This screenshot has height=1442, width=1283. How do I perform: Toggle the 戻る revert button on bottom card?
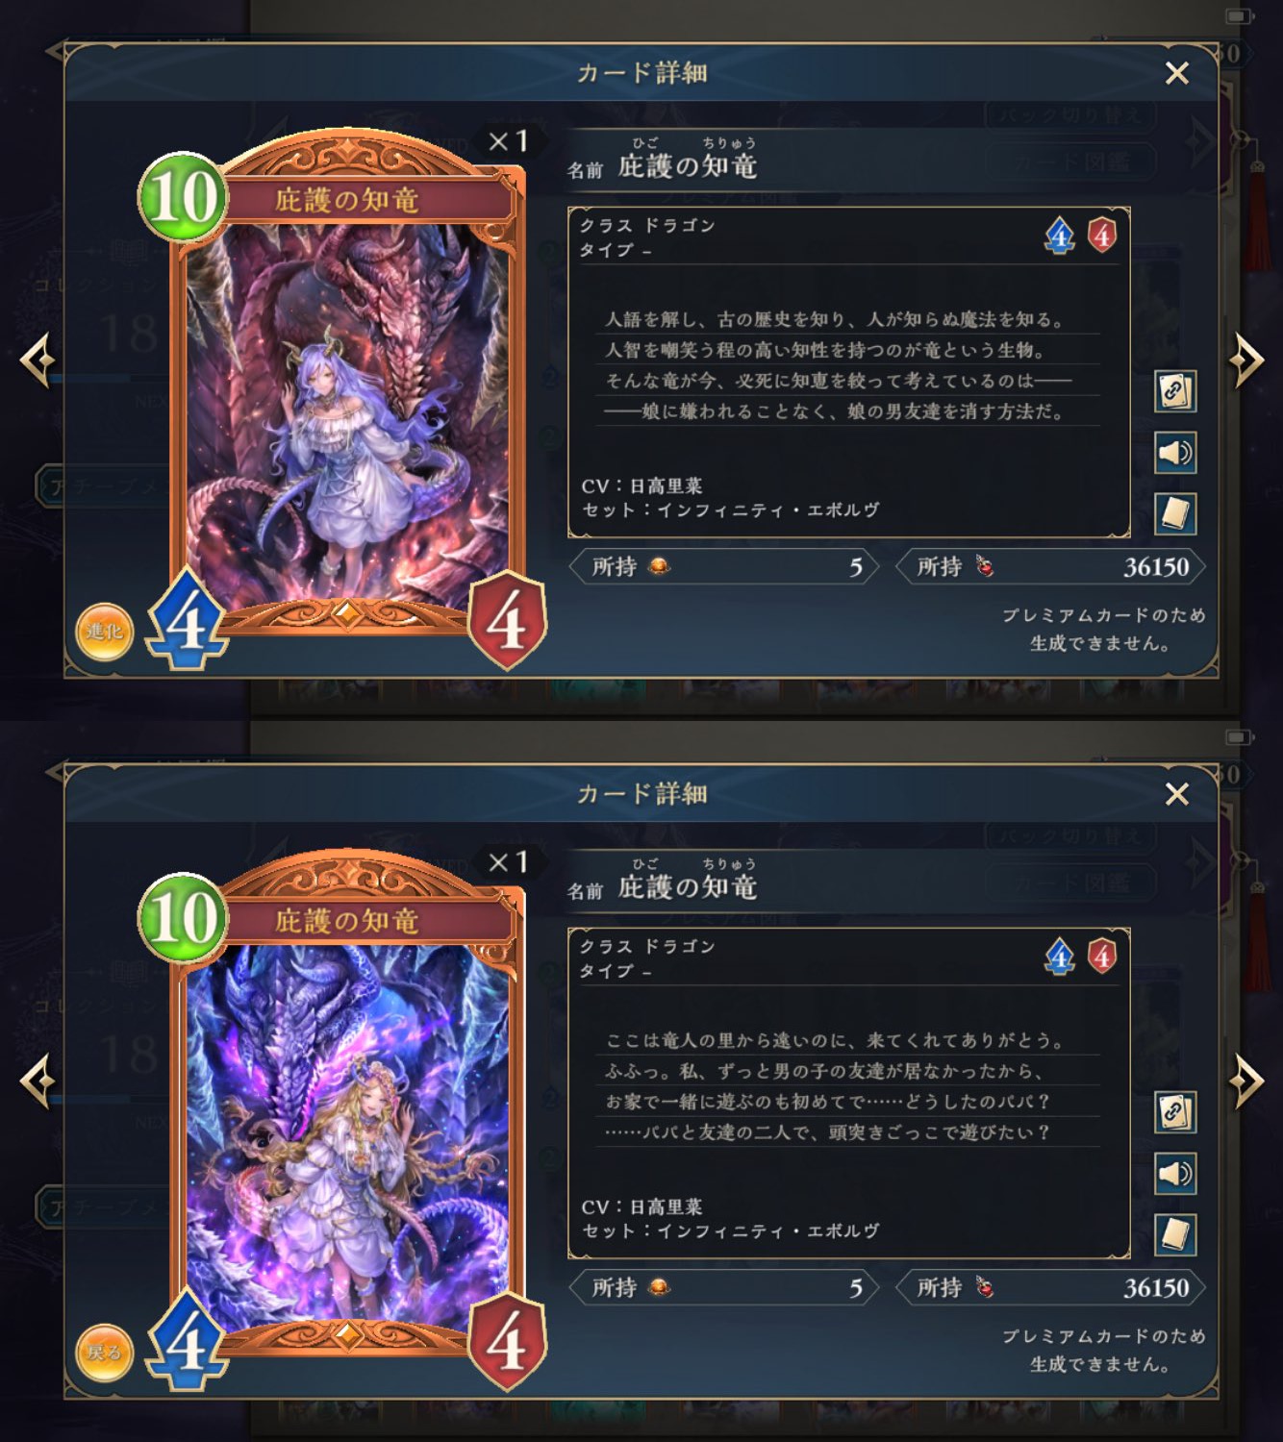pos(104,1353)
